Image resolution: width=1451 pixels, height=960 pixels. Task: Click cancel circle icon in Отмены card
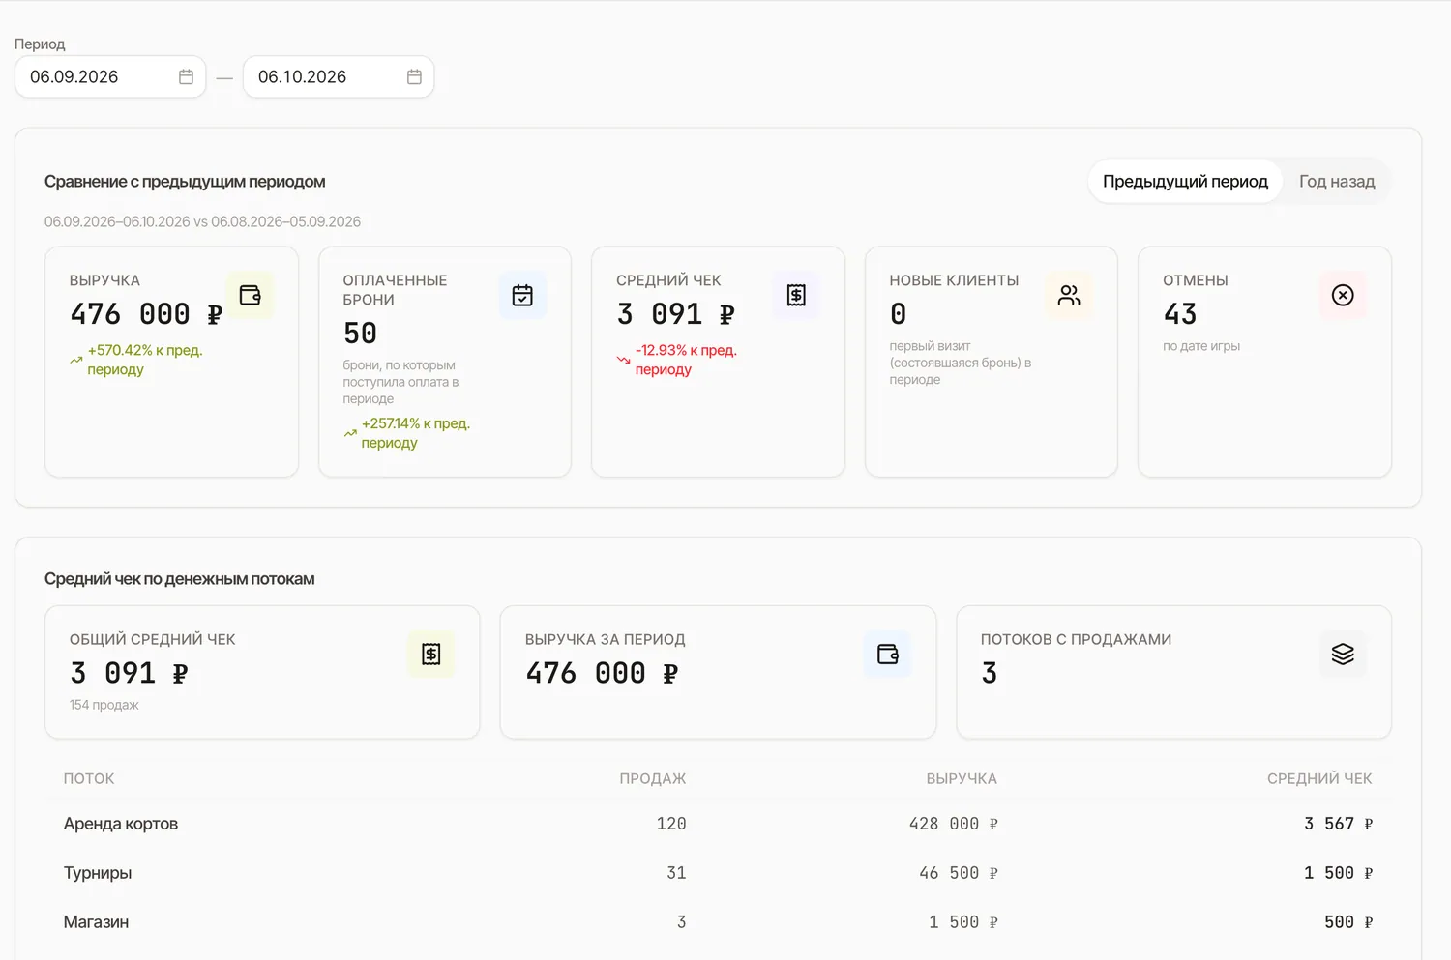click(x=1343, y=296)
